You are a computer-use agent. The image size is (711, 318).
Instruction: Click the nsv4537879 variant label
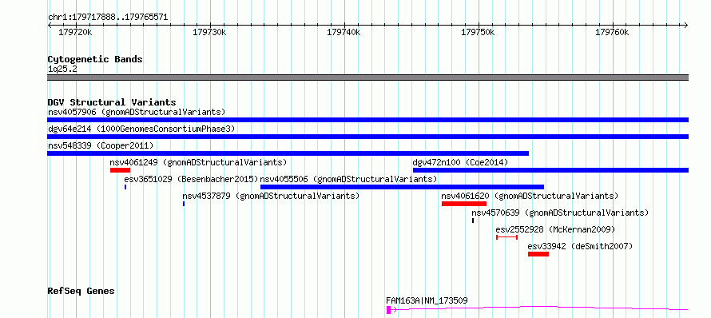click(x=271, y=196)
